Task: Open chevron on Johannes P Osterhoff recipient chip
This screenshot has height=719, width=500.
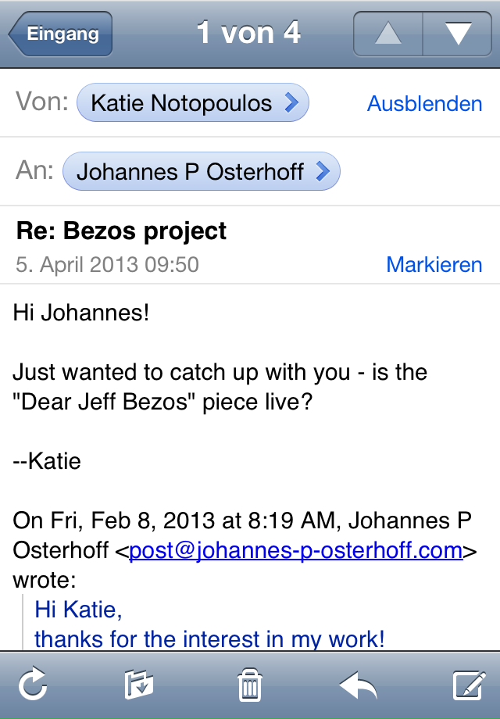Action: (322, 172)
